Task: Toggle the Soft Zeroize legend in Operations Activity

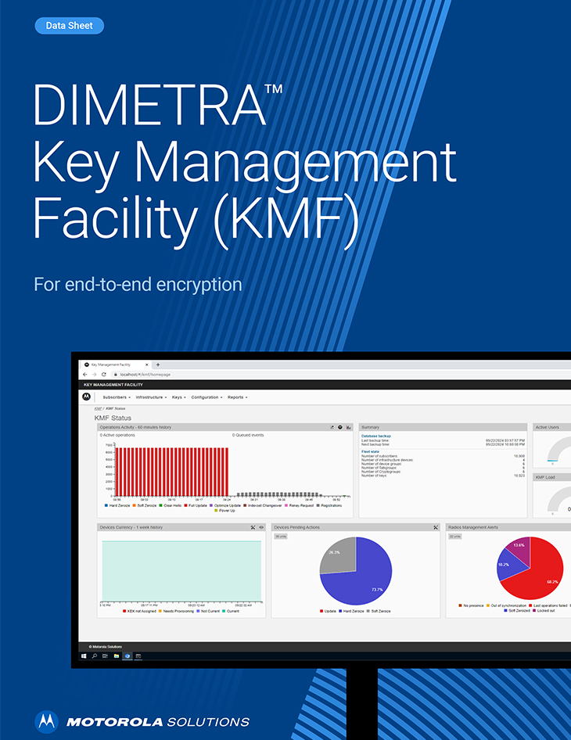Action: point(145,505)
